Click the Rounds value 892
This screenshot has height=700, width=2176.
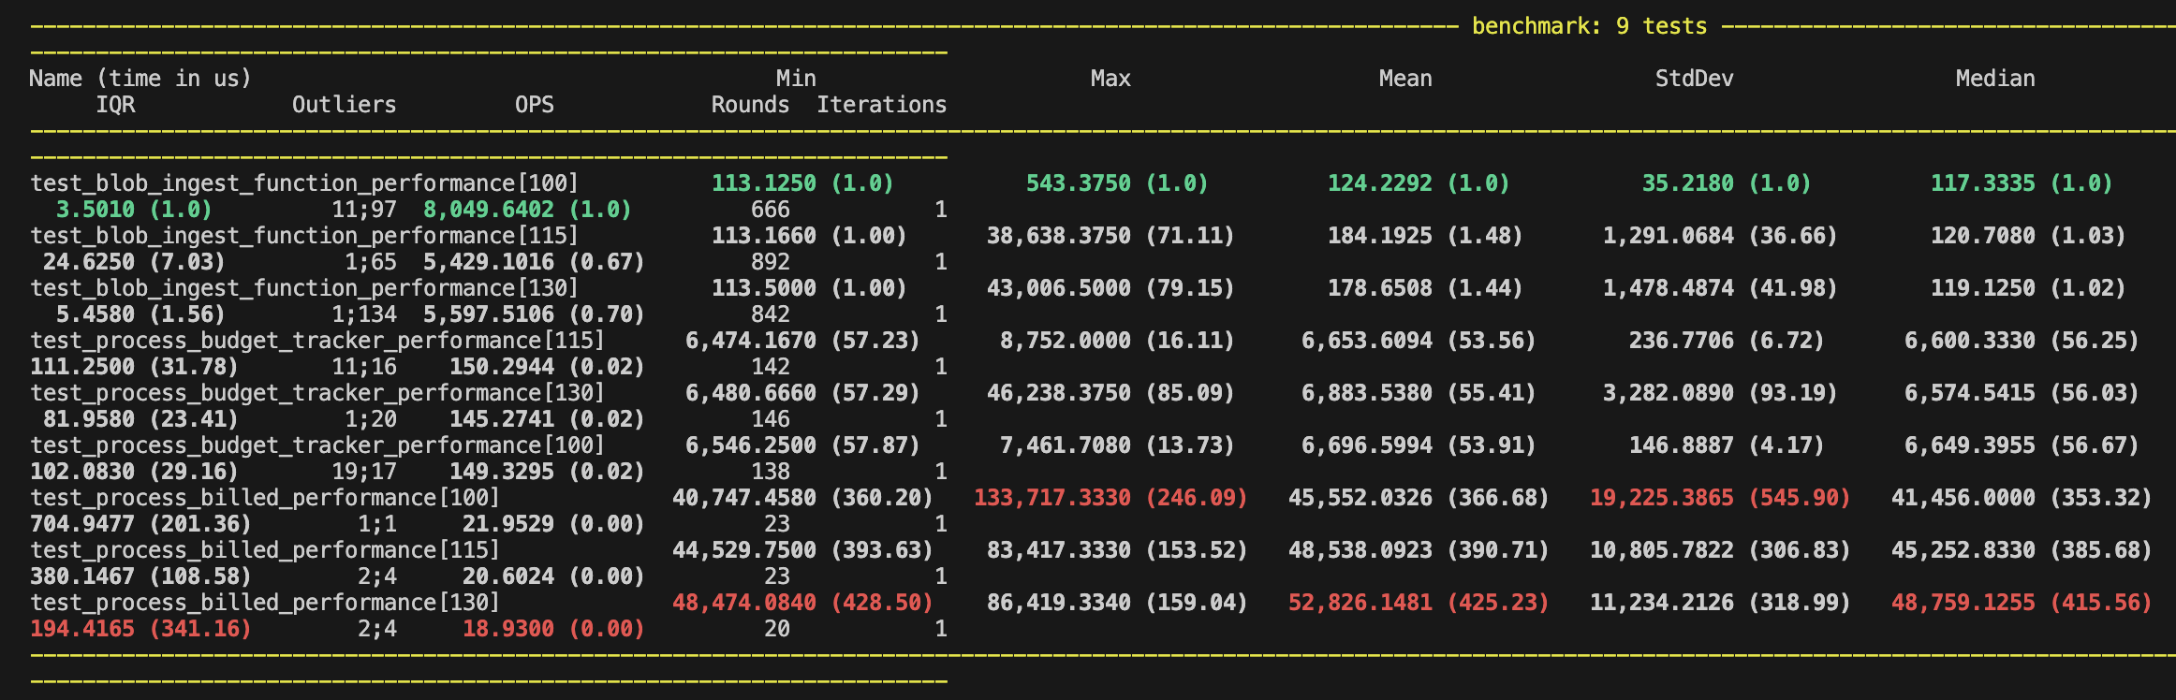click(770, 262)
